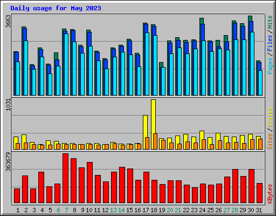Click green weekend day label 6

coord(58,210)
